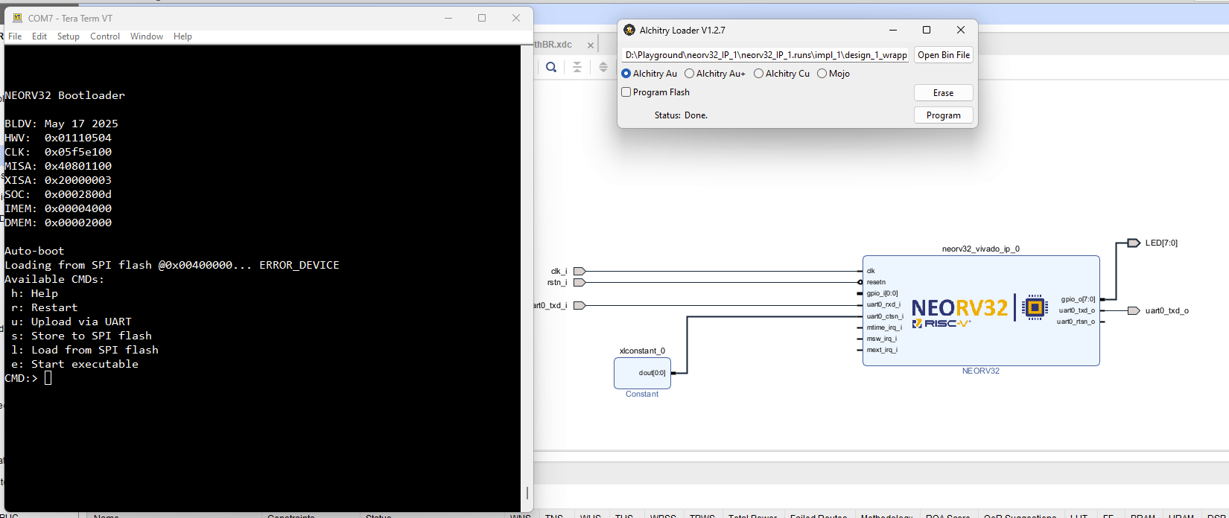The width and height of the screenshot is (1229, 518).
Task: Click the 'IMEM: 0x00004000' terminal line
Action: pos(58,208)
